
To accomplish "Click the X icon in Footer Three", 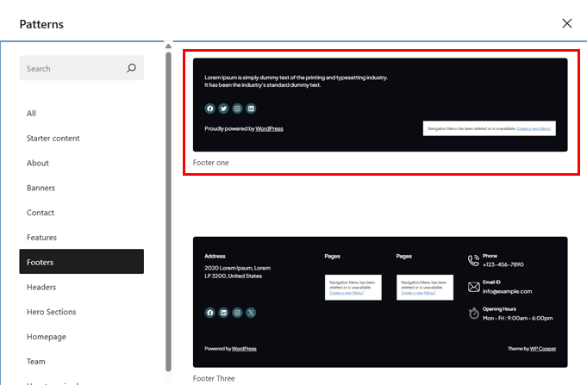I will (251, 313).
